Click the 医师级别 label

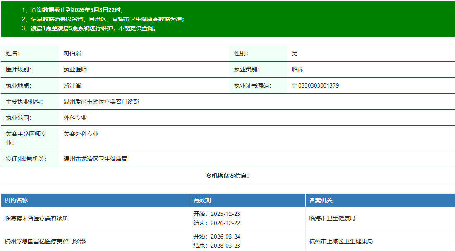[x=19, y=69]
